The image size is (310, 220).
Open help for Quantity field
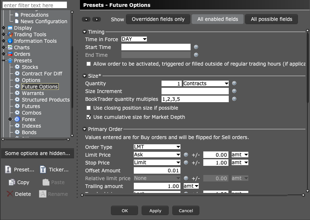[x=234, y=83]
